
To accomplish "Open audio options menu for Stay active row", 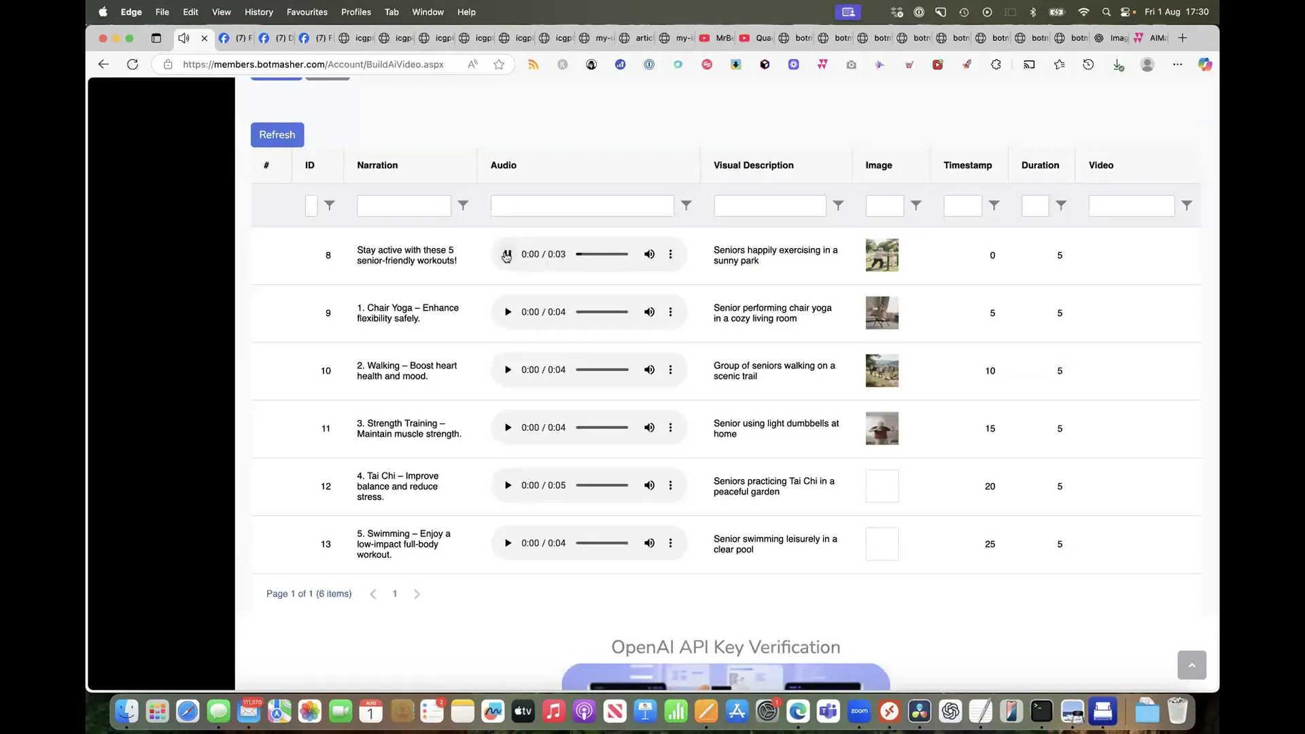I will point(671,254).
